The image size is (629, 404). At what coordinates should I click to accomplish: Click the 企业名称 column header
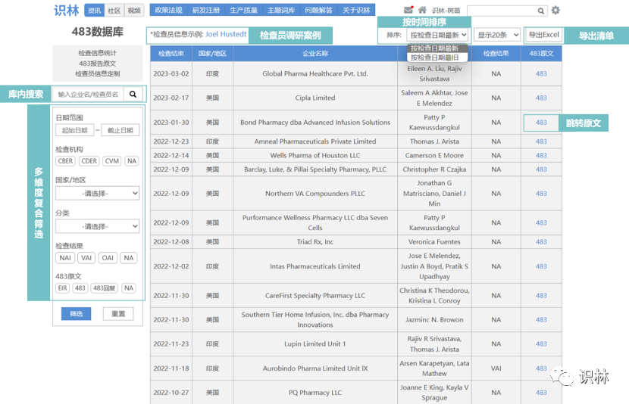(315, 53)
